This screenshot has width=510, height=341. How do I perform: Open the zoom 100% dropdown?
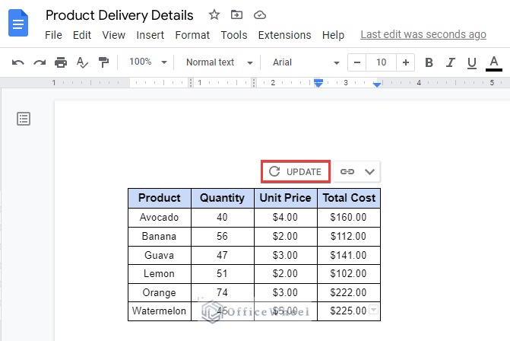coord(148,62)
